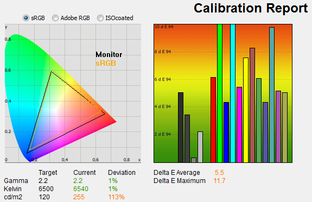Click the Delta E Average value 5.5
The width and height of the screenshot is (312, 202).
pyautogui.click(x=219, y=173)
